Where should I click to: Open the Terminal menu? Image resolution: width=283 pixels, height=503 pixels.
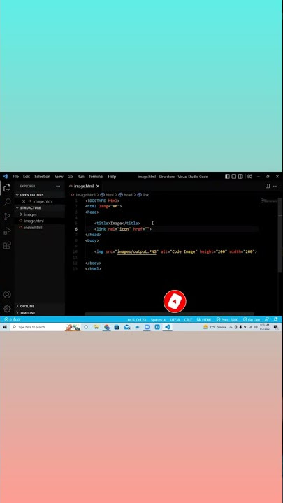(x=96, y=177)
